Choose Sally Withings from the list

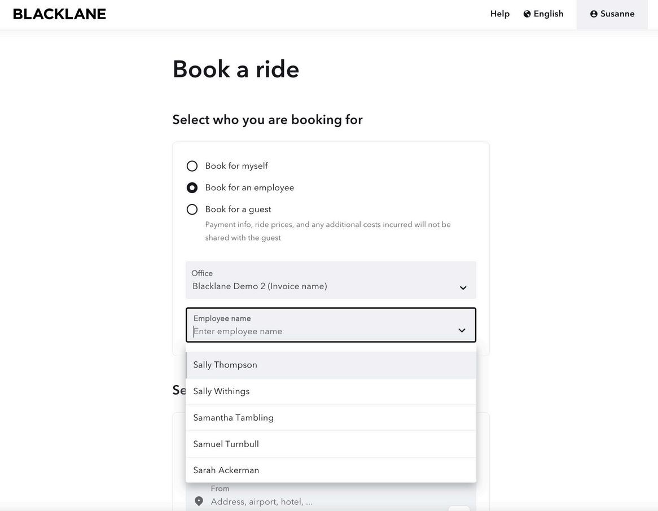(221, 391)
